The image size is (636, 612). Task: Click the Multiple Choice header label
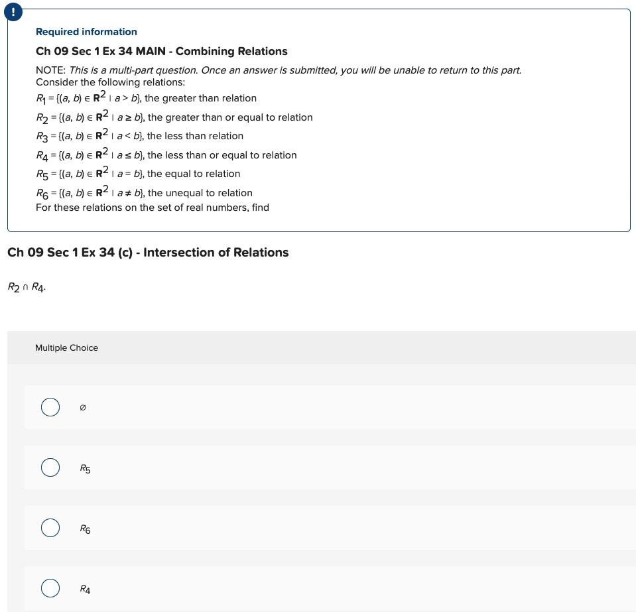66,347
